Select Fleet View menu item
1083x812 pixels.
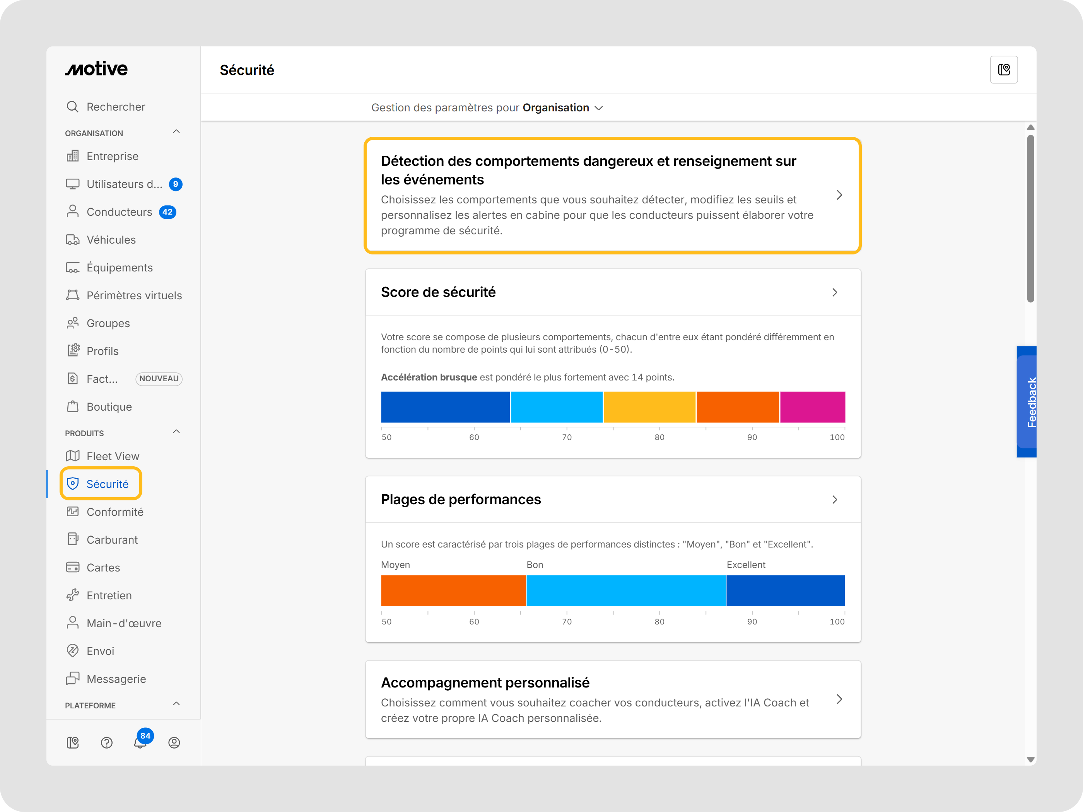tap(113, 456)
